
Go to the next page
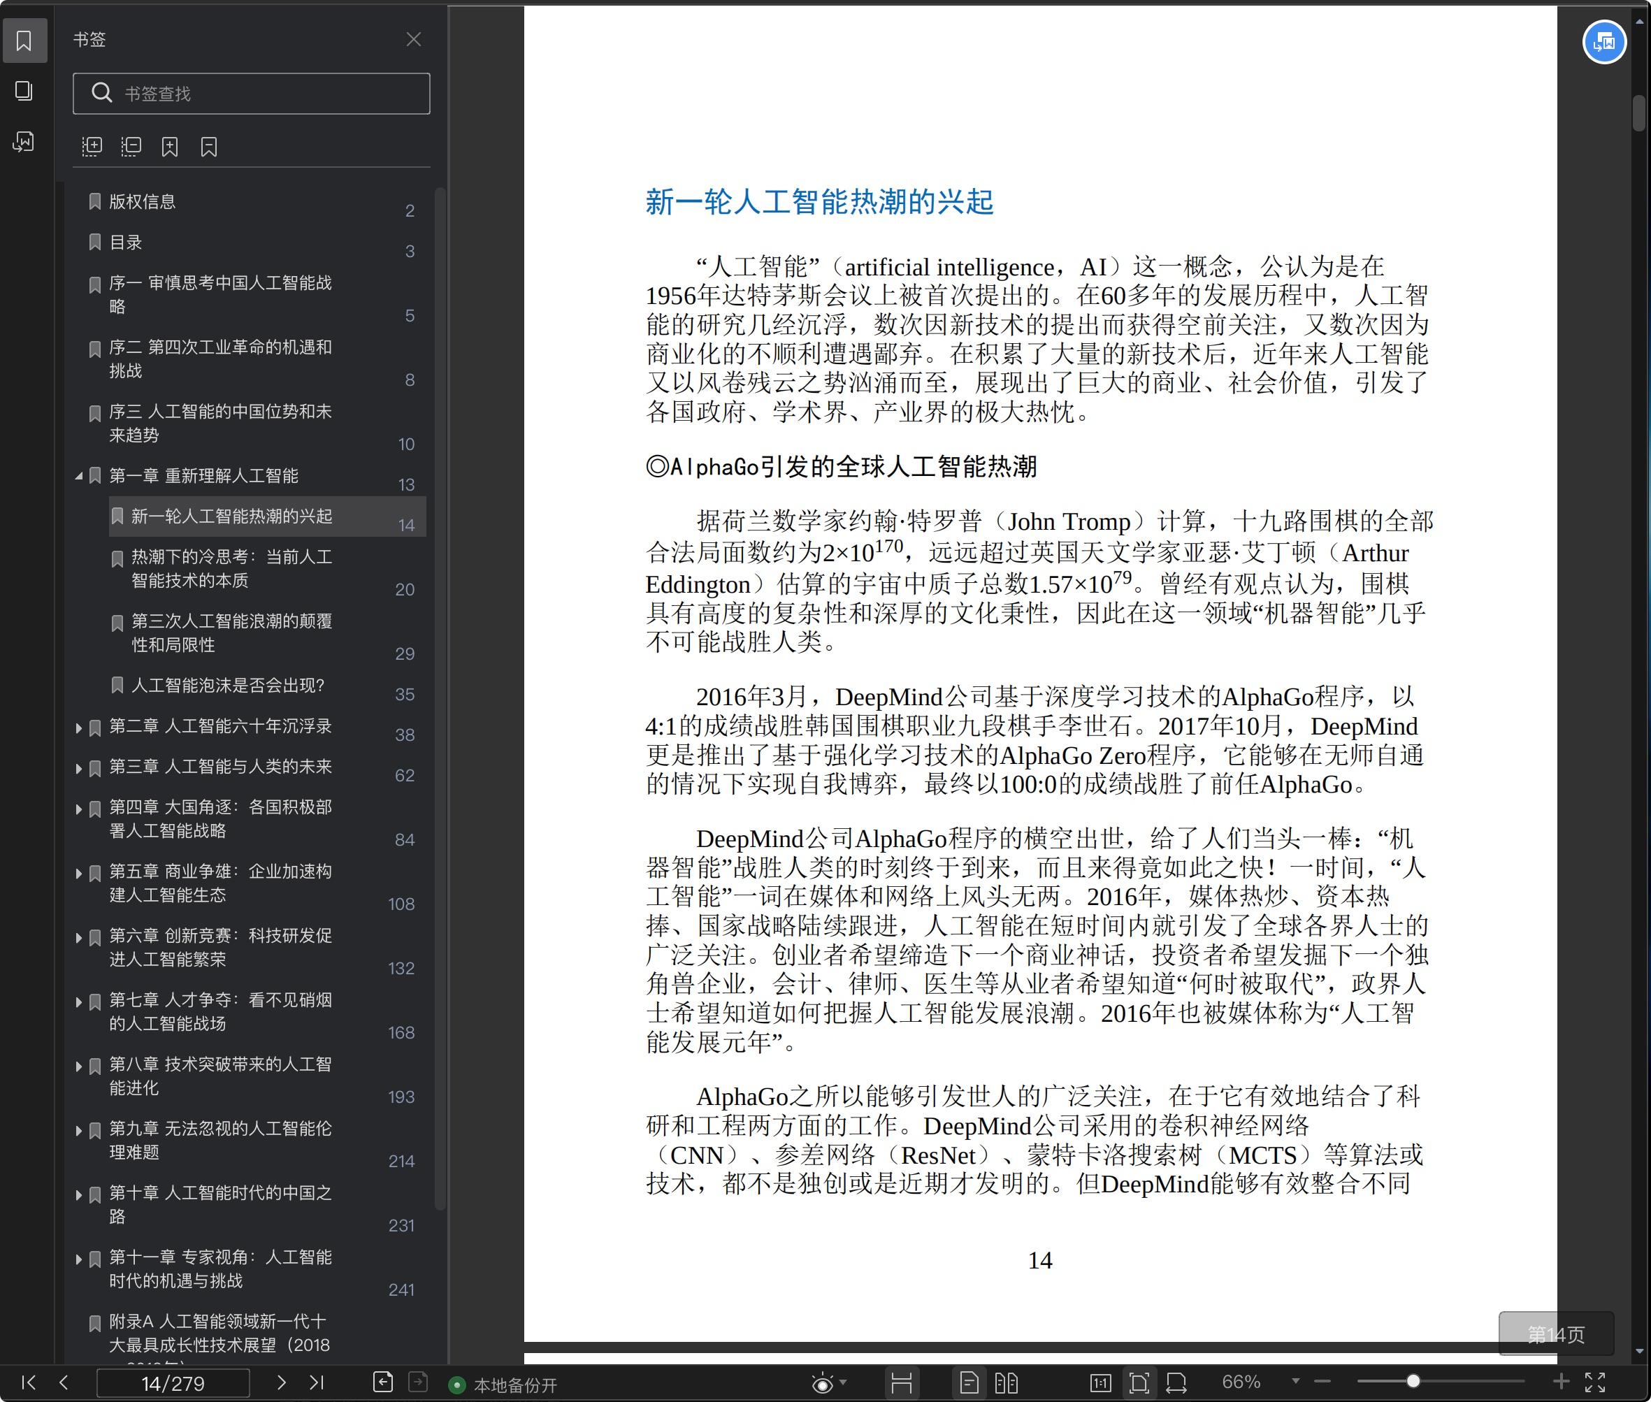[280, 1382]
